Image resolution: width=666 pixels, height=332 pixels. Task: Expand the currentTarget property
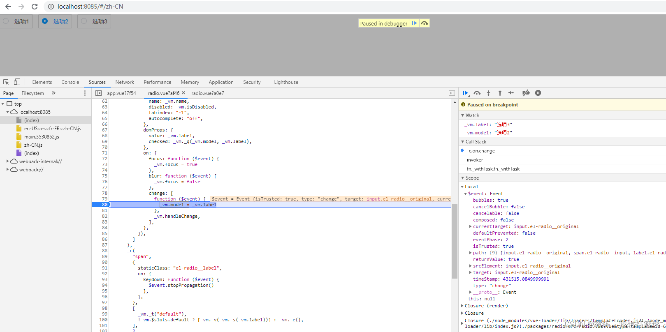click(470, 226)
